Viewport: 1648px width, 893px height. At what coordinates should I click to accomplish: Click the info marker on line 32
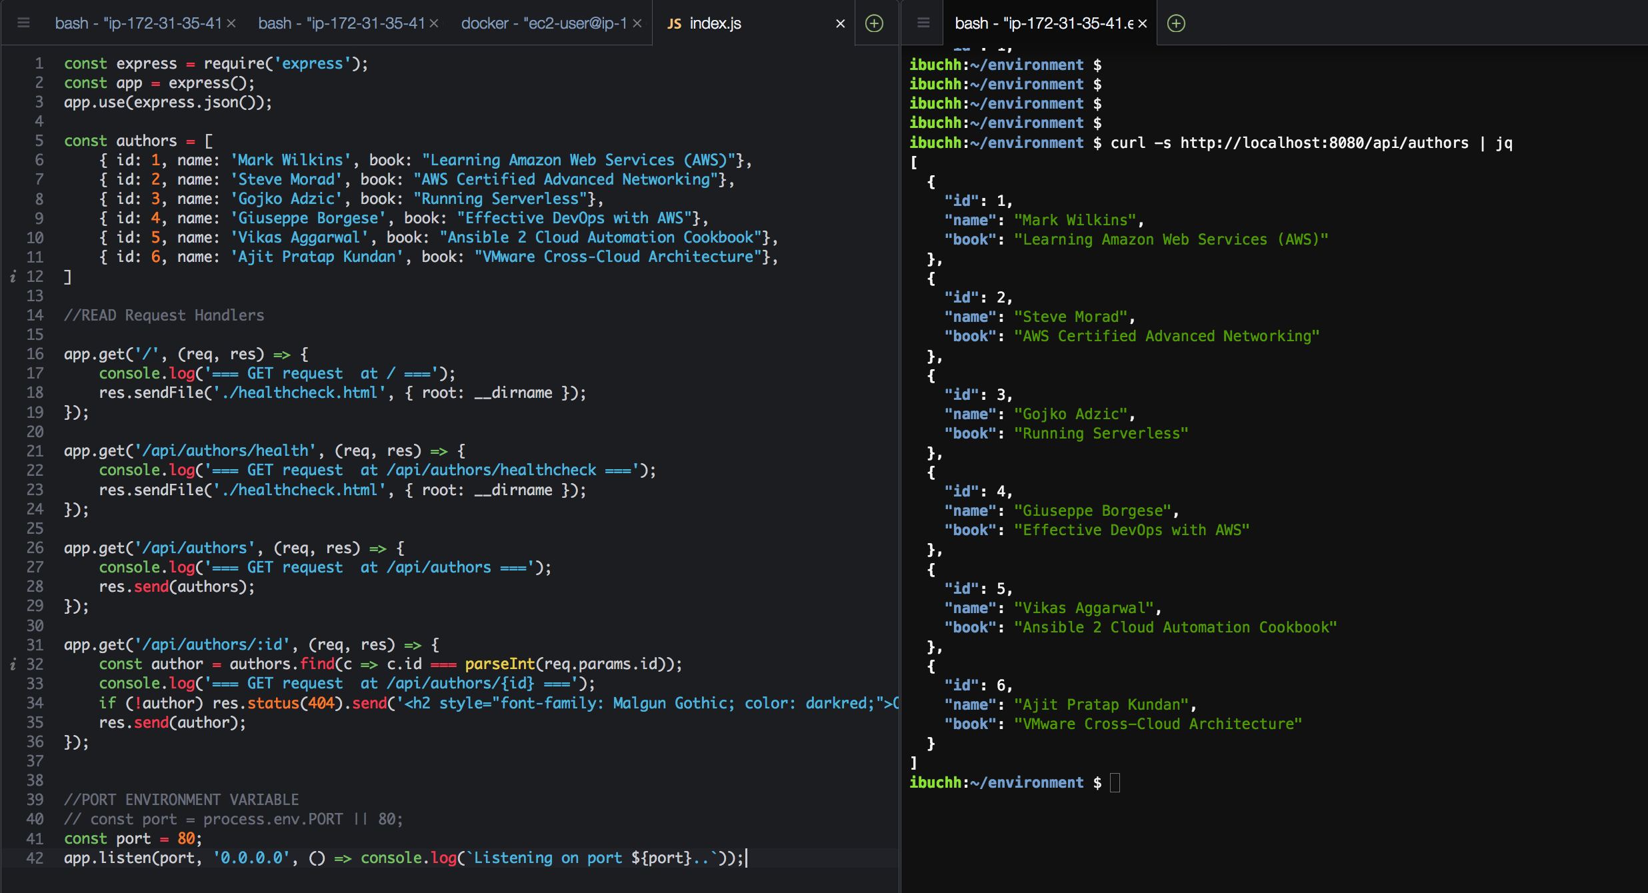pyautogui.click(x=13, y=664)
